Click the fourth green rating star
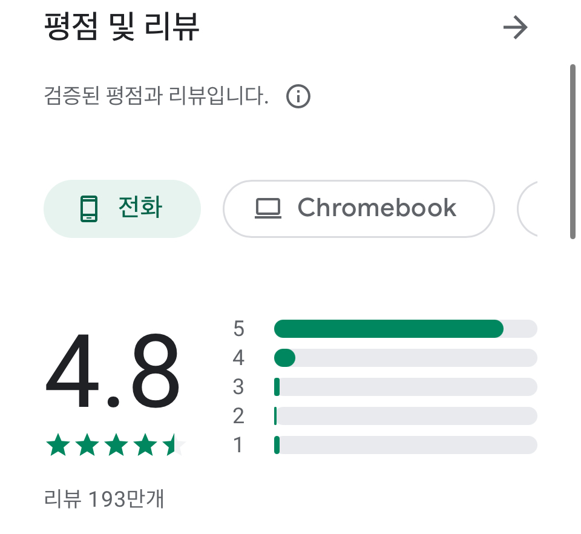This screenshot has height=534, width=581. tap(145, 444)
